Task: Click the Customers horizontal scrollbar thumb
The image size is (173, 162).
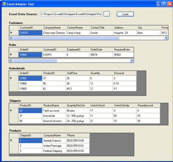Action: pos(66,38)
